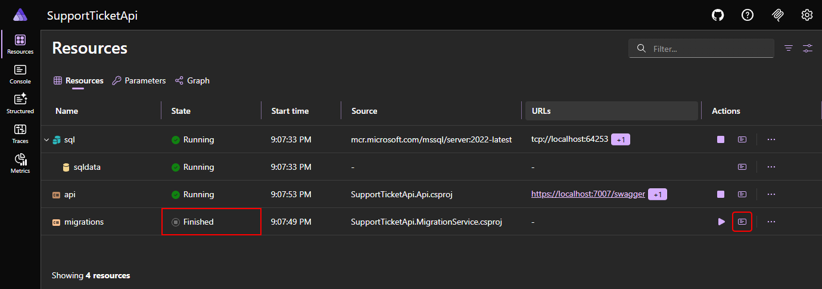Open Console in the sidebar
822x289 pixels.
click(20, 74)
